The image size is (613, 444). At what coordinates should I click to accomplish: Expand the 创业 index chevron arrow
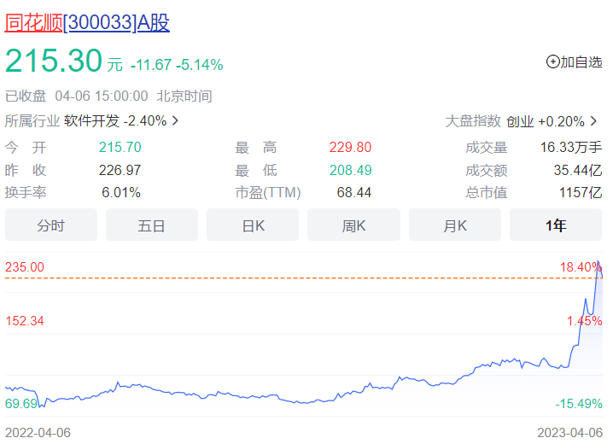pos(594,121)
